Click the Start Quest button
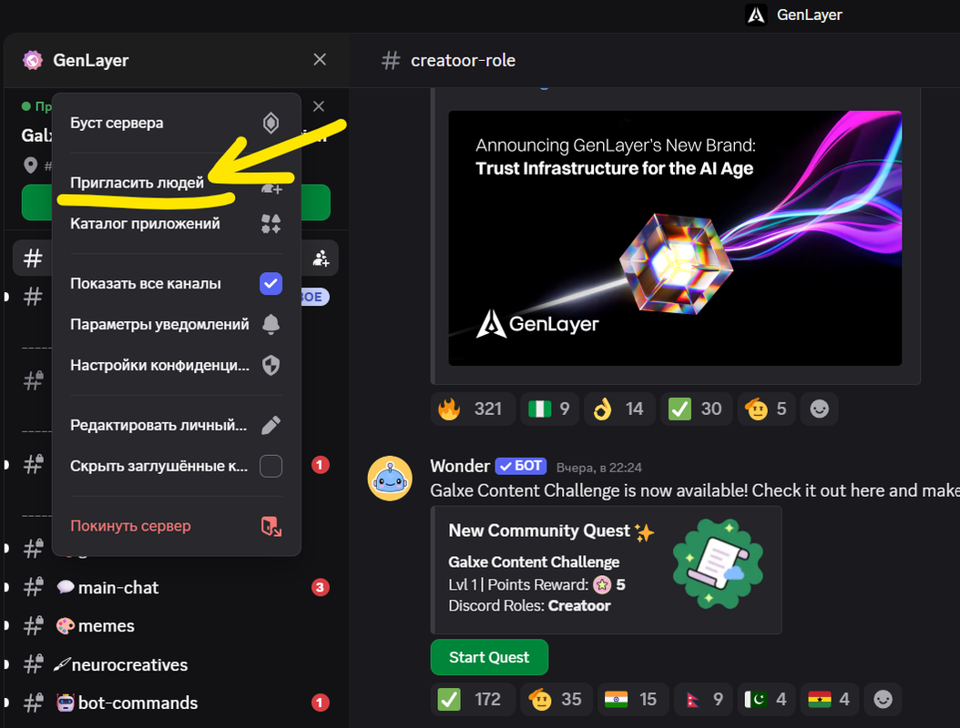 tap(489, 657)
